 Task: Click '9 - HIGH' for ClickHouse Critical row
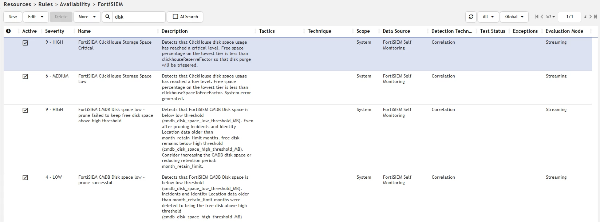tap(54, 42)
